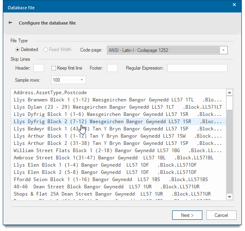
Task: Click the Footer skip lines field
Action: click(x=112, y=68)
